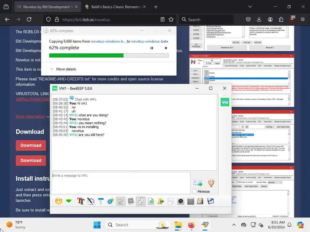The width and height of the screenshot is (310, 232).
Task: Open the chat settings gears icon
Action: 110,201
